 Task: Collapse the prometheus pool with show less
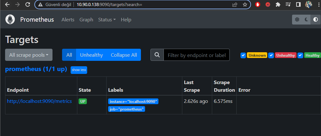[x=79, y=70]
